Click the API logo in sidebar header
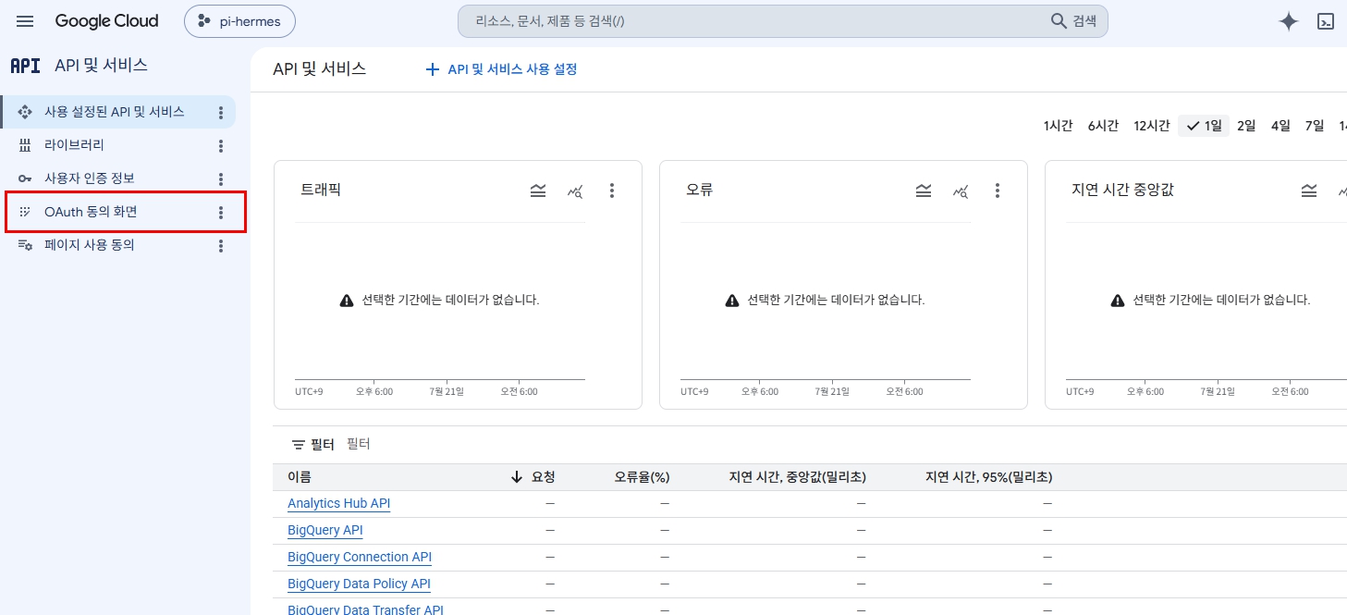The height and width of the screenshot is (615, 1347). click(x=25, y=66)
